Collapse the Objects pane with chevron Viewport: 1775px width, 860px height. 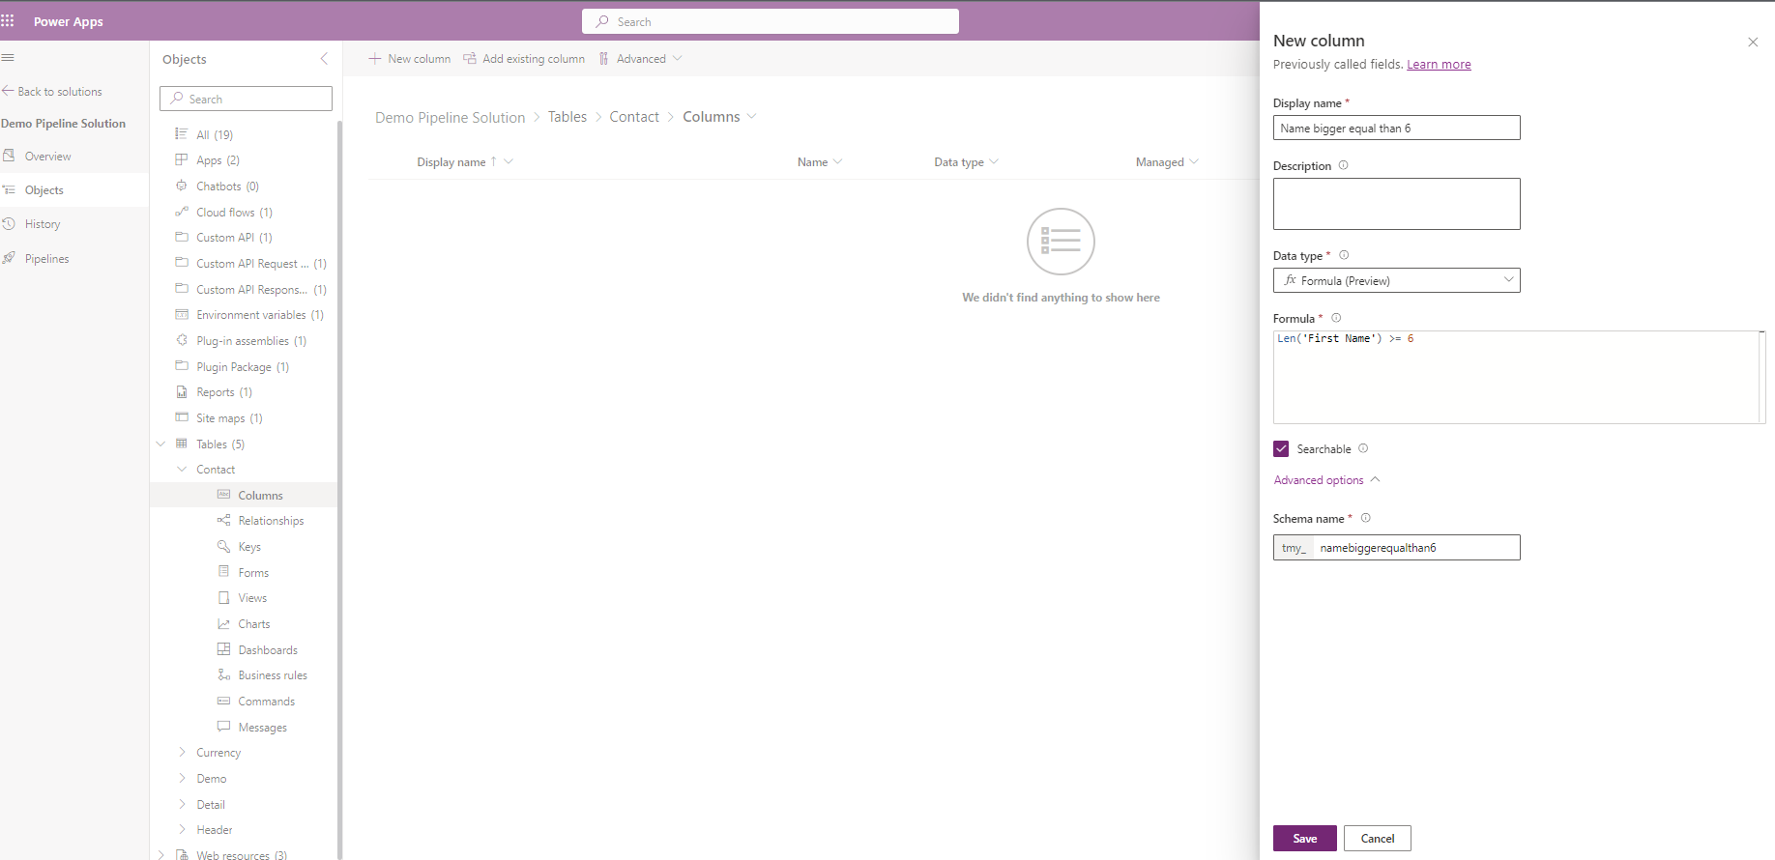click(324, 59)
